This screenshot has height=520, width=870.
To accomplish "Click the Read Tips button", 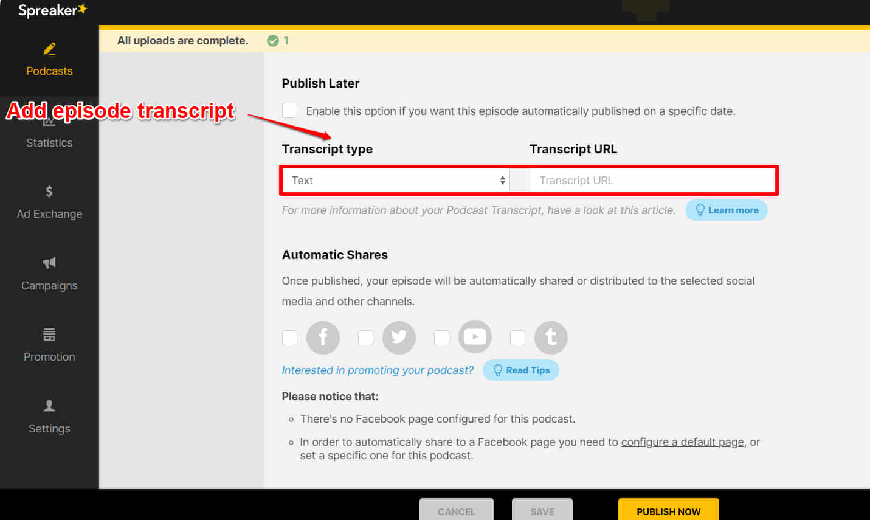I will point(520,370).
